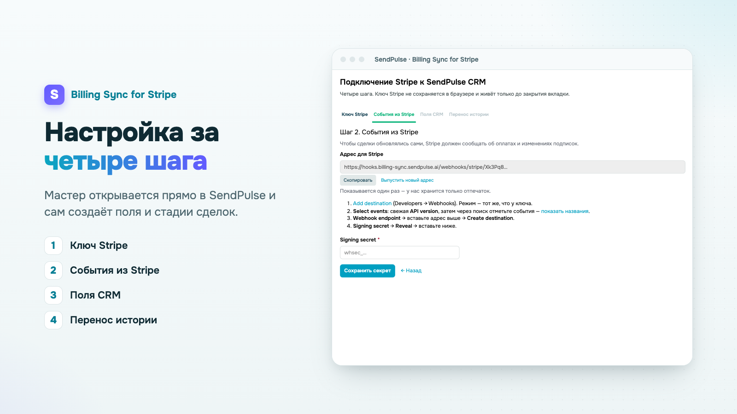Click the step number 3 badge
737x414 pixels.
[x=53, y=295]
